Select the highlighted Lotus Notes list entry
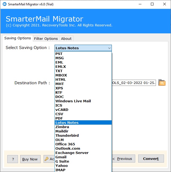The width and height of the screenshot is (171, 172). [83, 122]
